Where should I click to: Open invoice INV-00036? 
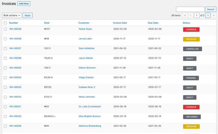coord(15,58)
